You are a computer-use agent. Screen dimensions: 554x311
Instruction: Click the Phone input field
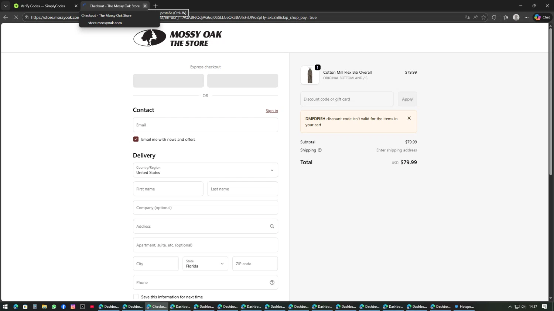tap(205, 283)
